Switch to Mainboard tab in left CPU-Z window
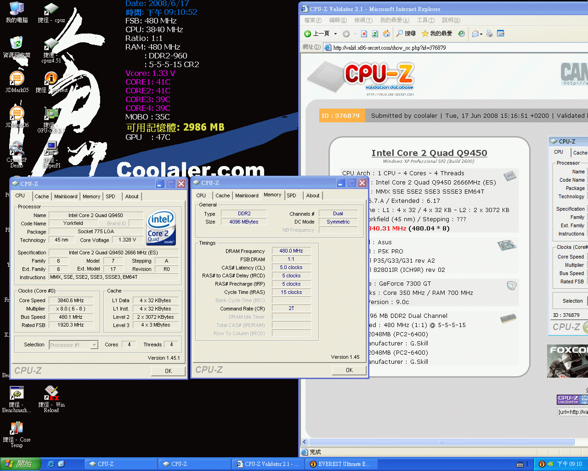 pos(66,196)
